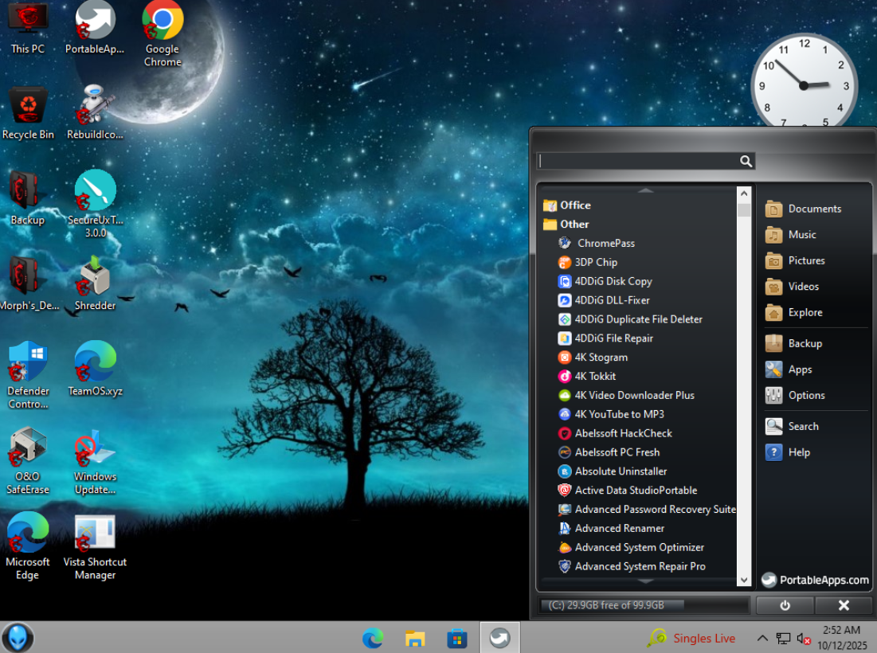Image resolution: width=877 pixels, height=653 pixels.
Task: Show hidden system tray icons
Action: pyautogui.click(x=762, y=638)
